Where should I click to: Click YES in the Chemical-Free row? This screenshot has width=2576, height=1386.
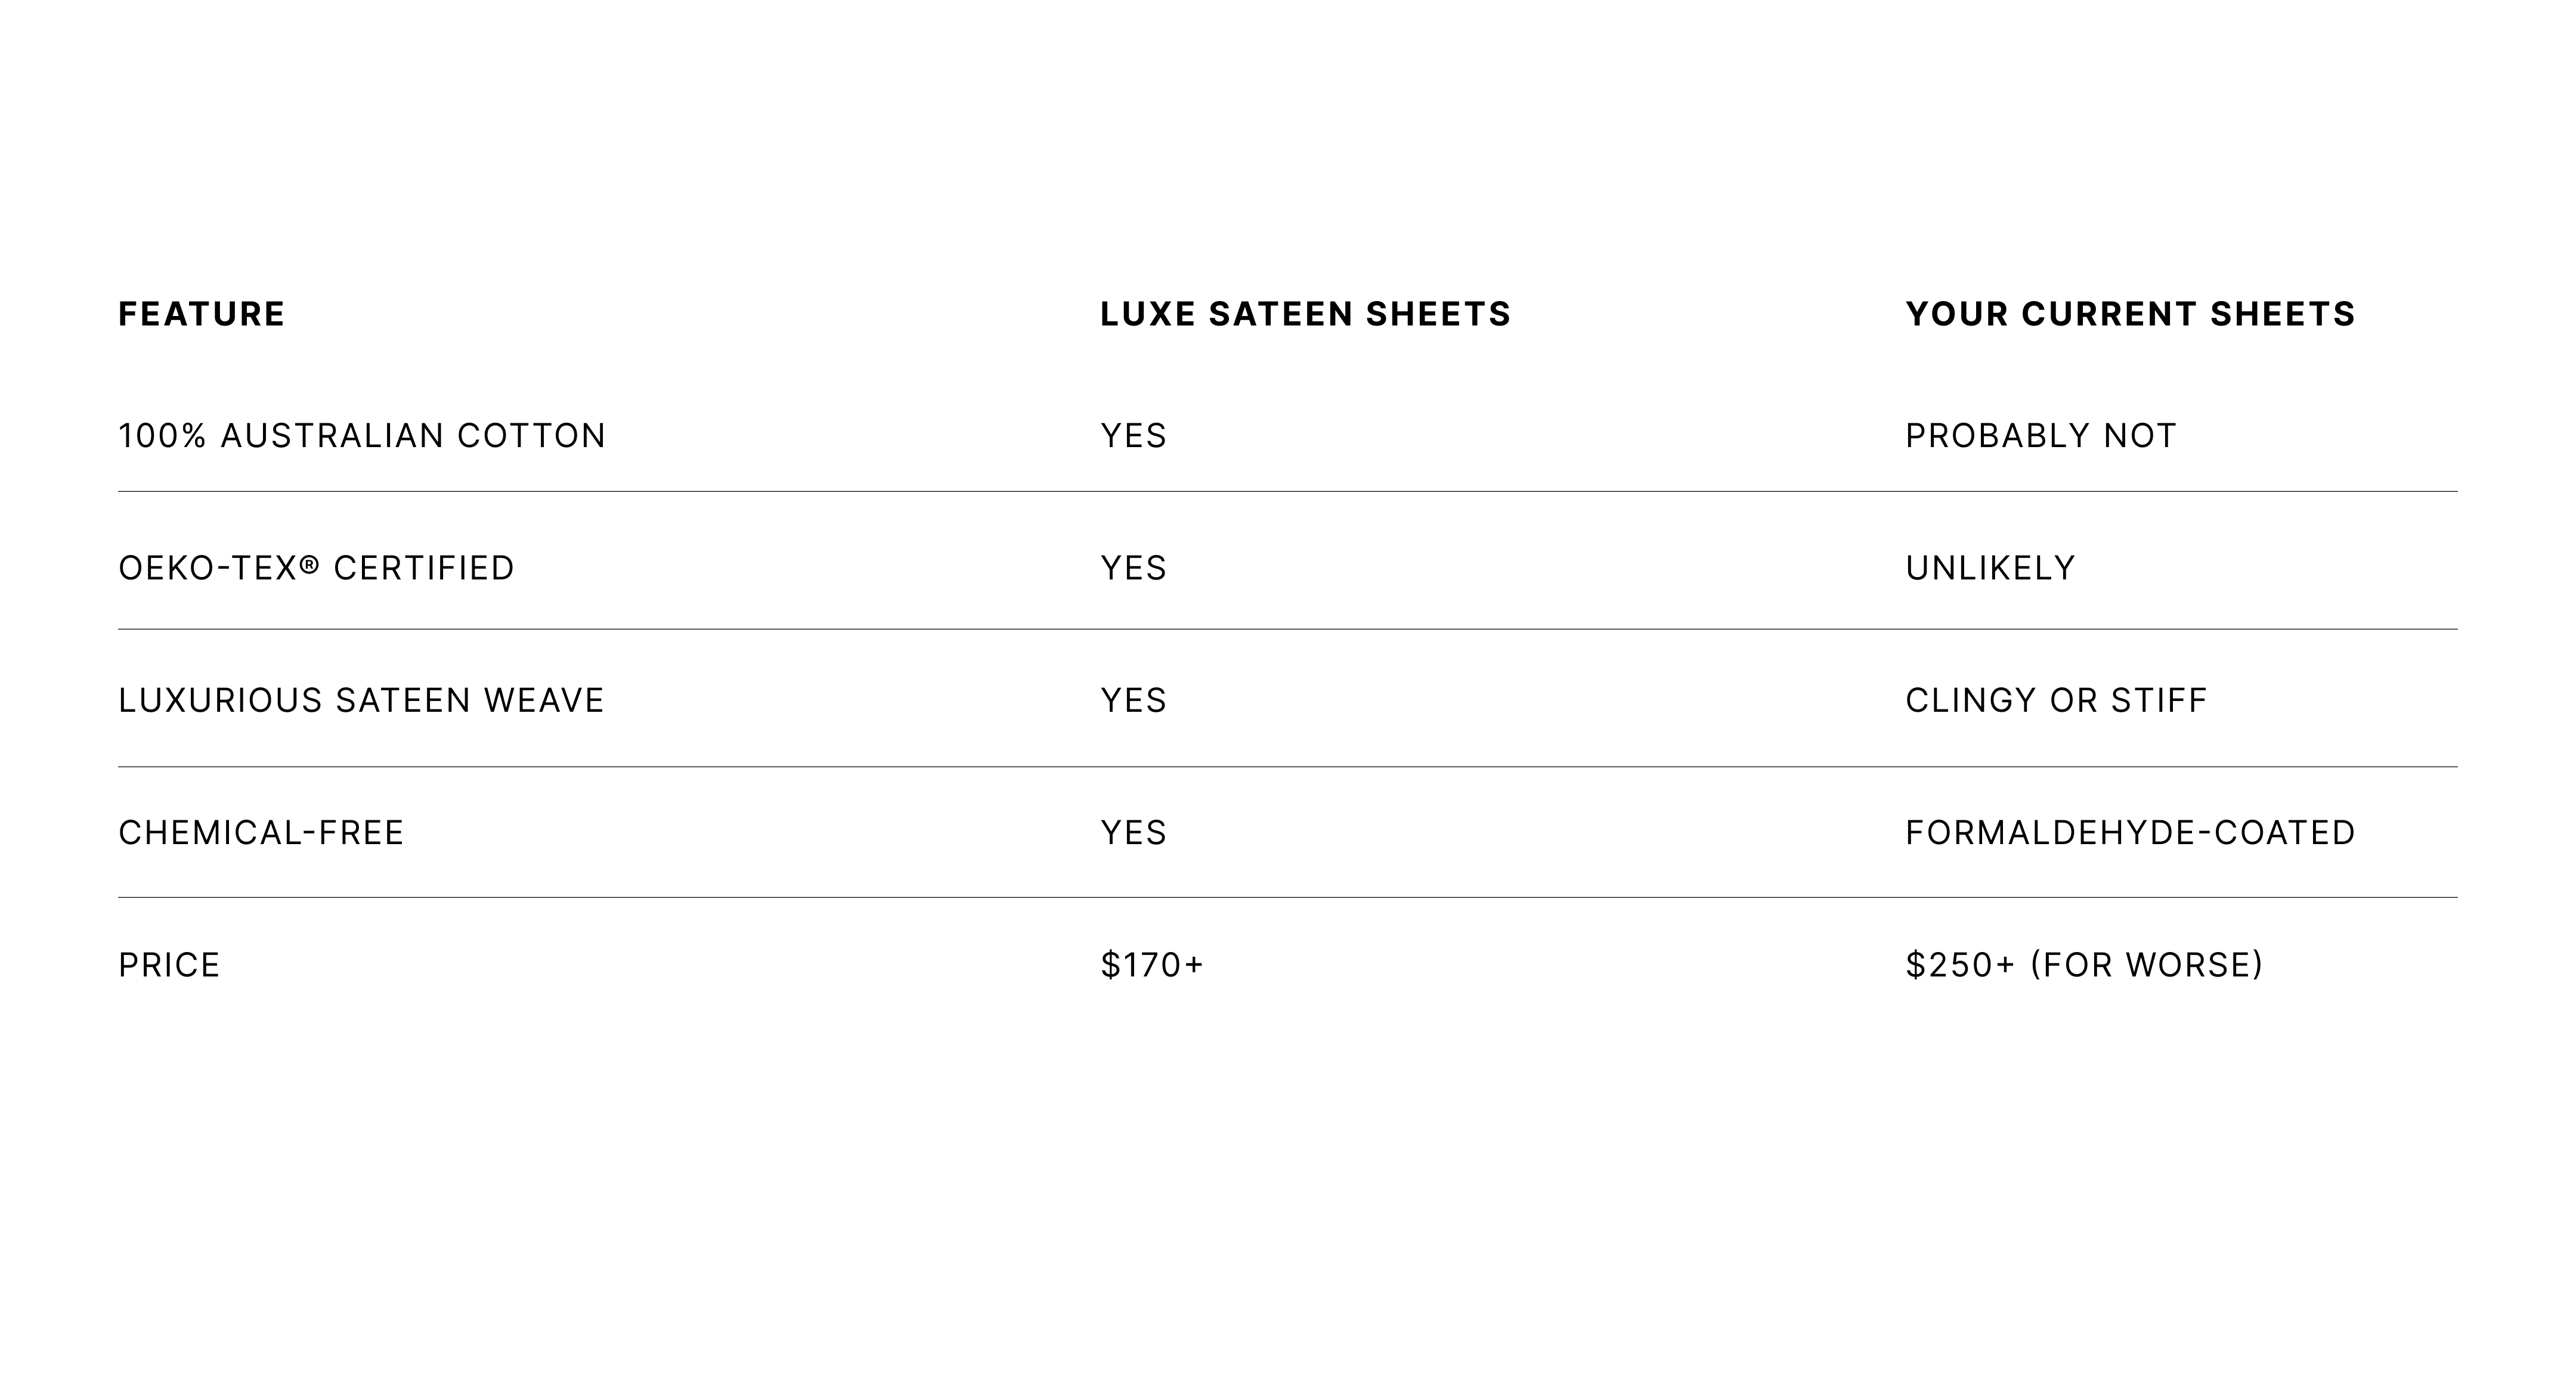(1133, 832)
